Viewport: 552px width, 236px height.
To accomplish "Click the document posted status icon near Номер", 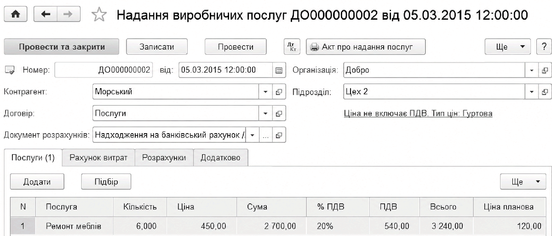I will (9, 70).
